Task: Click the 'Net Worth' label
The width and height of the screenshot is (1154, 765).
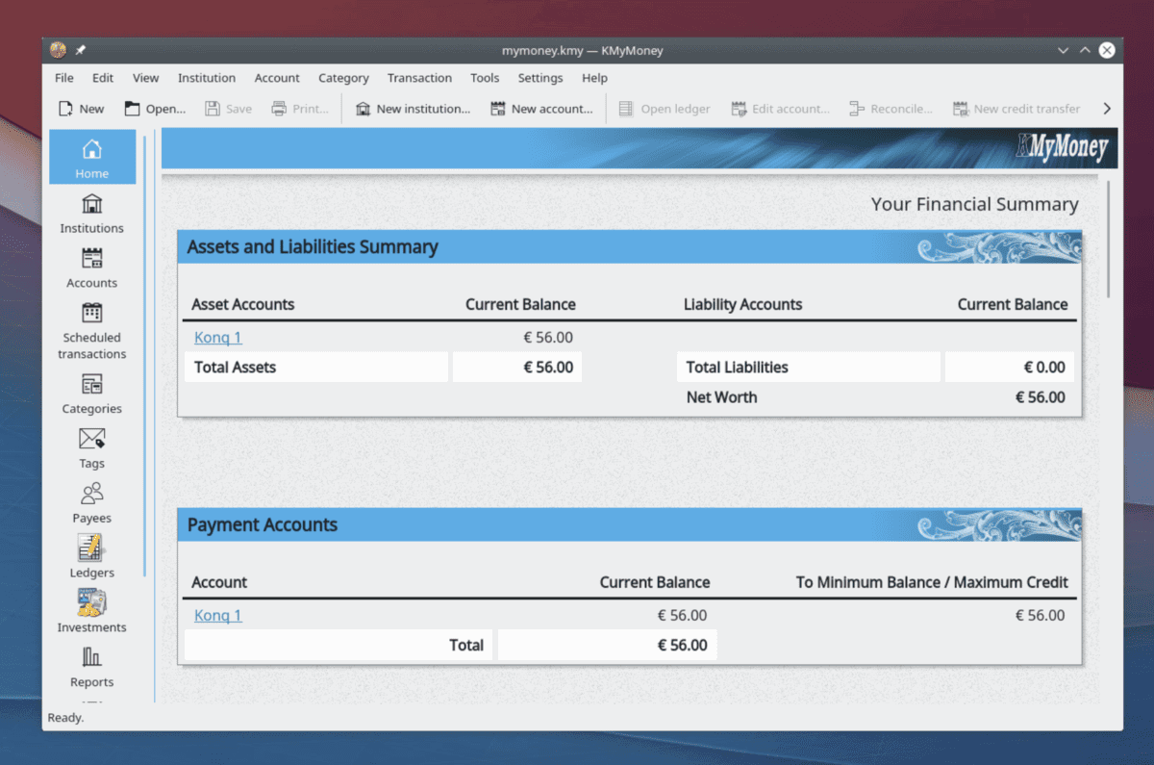Action: point(721,397)
